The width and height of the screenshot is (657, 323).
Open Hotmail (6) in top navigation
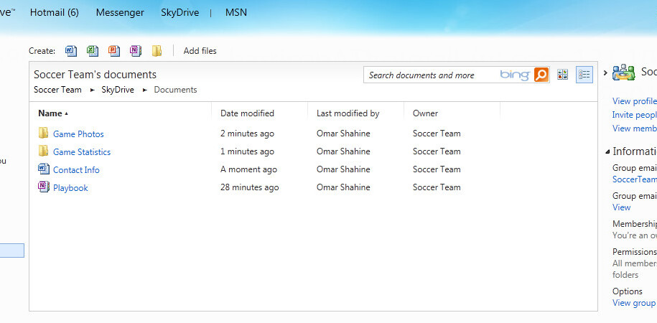click(x=55, y=12)
